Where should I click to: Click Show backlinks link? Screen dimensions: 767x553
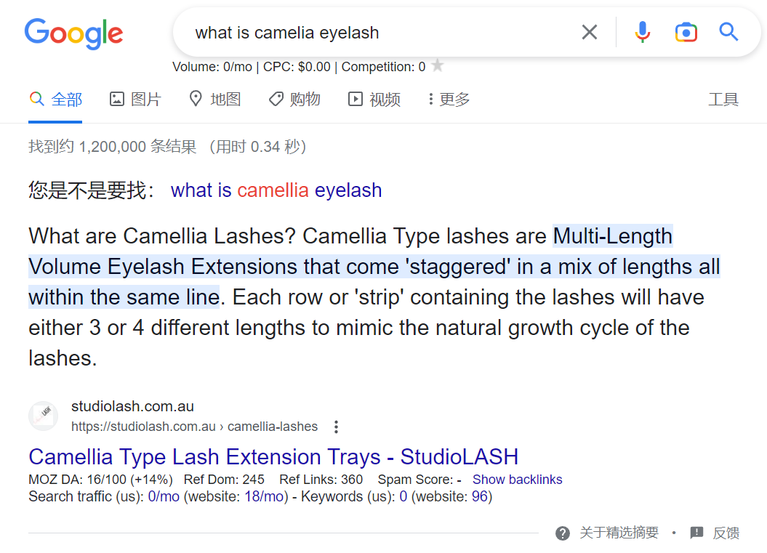pos(517,480)
